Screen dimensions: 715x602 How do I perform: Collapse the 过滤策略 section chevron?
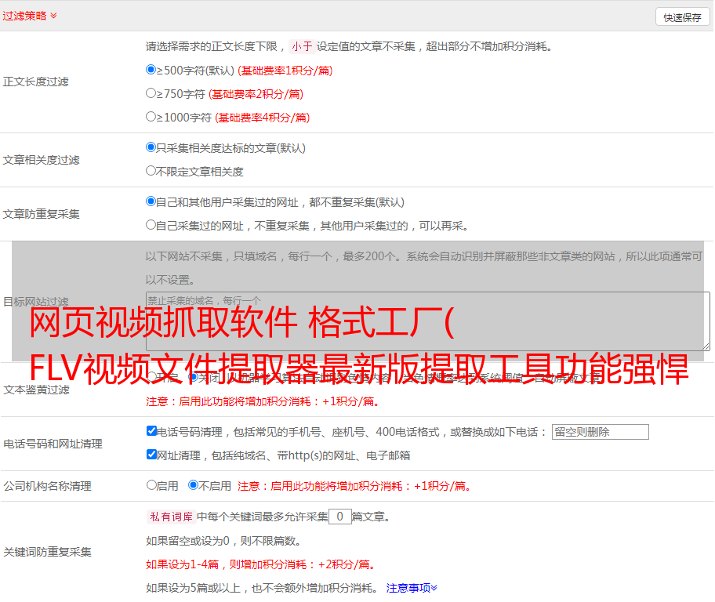53,16
